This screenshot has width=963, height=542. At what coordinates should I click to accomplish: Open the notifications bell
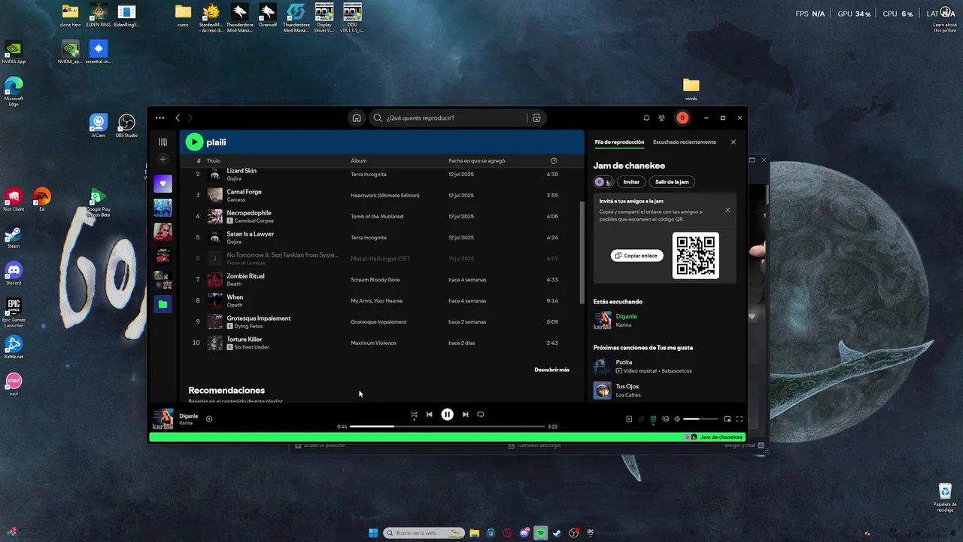(x=646, y=118)
